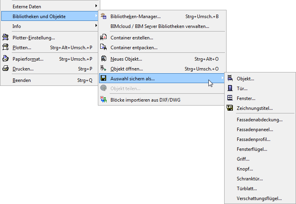Screen dimensions: 296x204
Task: Click the Plotter-Einstellung icon
Action: 6,38
